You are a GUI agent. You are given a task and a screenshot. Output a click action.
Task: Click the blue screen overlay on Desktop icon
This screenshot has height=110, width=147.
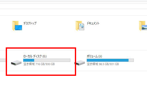[18, 28]
